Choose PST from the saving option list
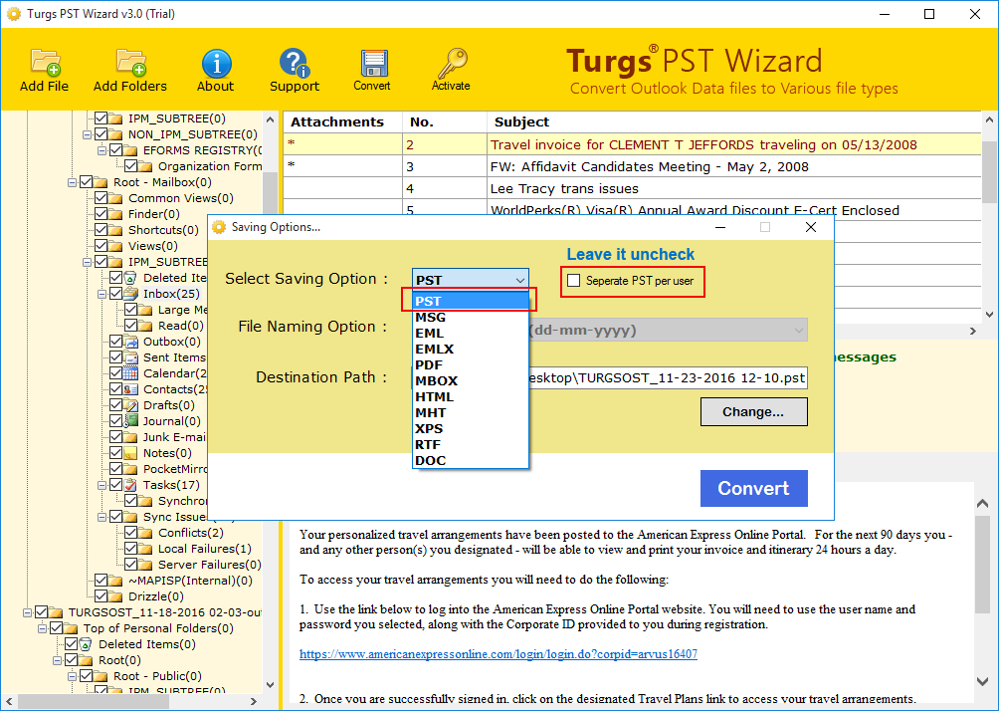 471,301
